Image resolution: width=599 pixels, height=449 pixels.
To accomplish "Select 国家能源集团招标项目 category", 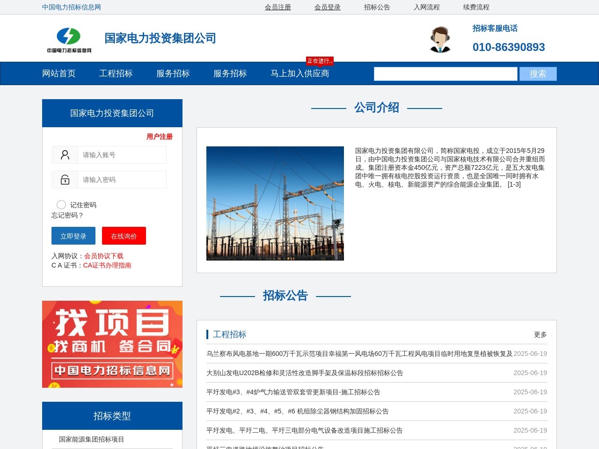I will click(x=92, y=439).
